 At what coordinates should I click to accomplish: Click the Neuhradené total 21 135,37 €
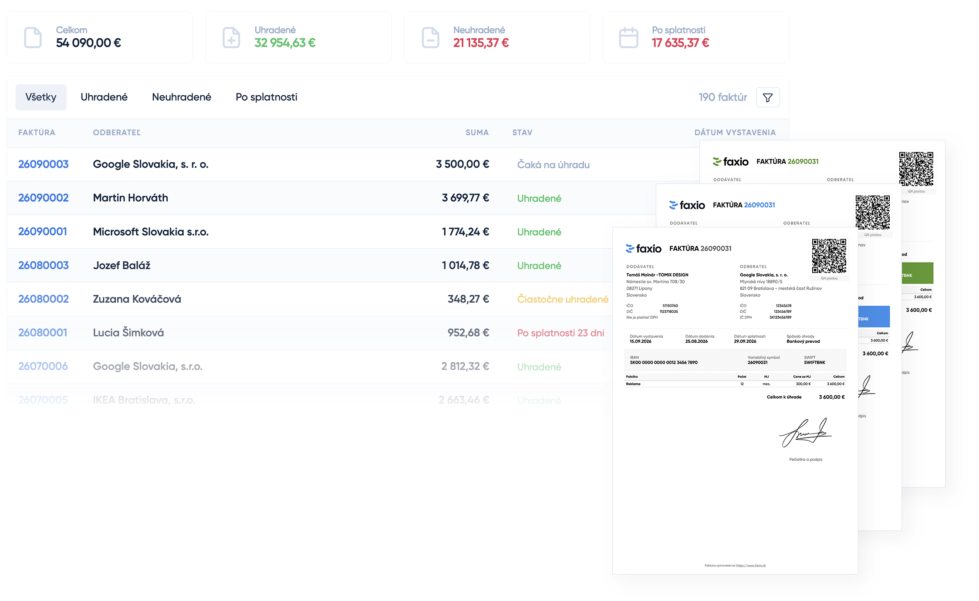(x=481, y=43)
